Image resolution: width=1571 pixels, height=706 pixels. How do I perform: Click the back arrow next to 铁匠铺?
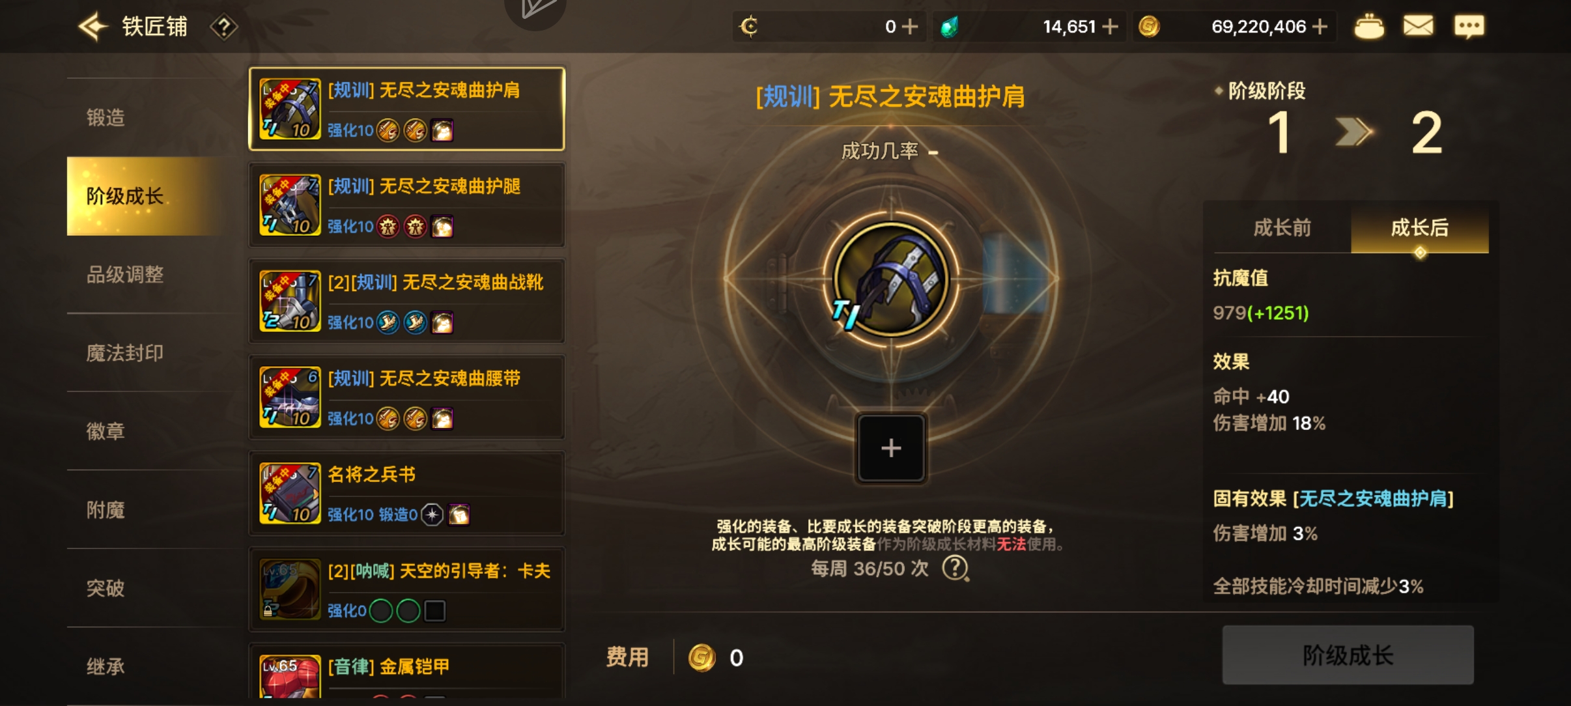(x=92, y=27)
